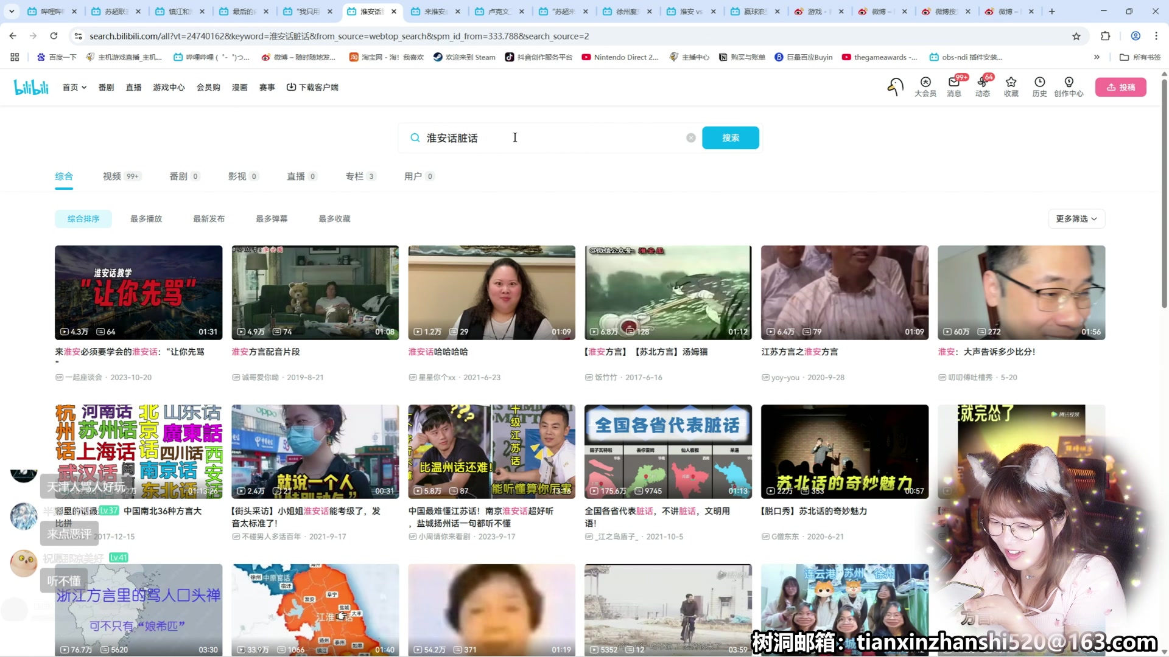Switch to the 徐州 browser tab
This screenshot has width=1169, height=657.
coord(626,12)
